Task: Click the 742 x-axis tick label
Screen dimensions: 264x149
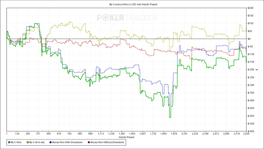Action: 69,134
